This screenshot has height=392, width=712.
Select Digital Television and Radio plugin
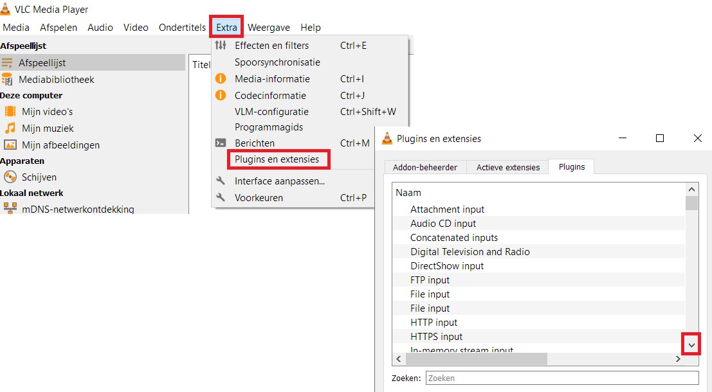coord(470,252)
